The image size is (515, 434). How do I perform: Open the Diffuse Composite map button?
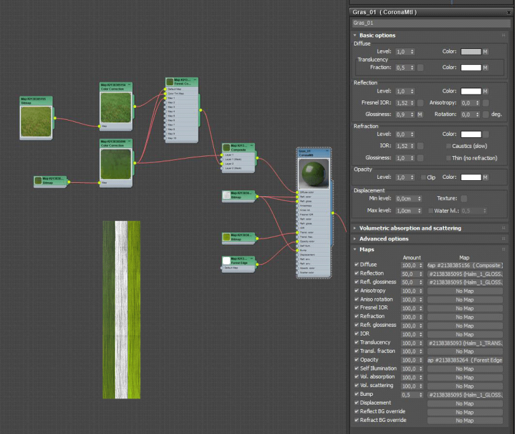tap(465, 265)
